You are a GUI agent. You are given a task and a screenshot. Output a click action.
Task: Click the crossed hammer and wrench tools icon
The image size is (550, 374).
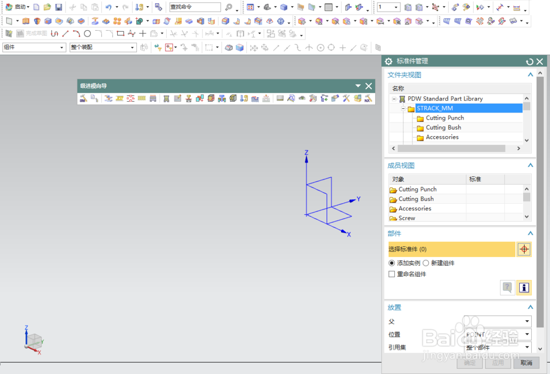(x=346, y=98)
